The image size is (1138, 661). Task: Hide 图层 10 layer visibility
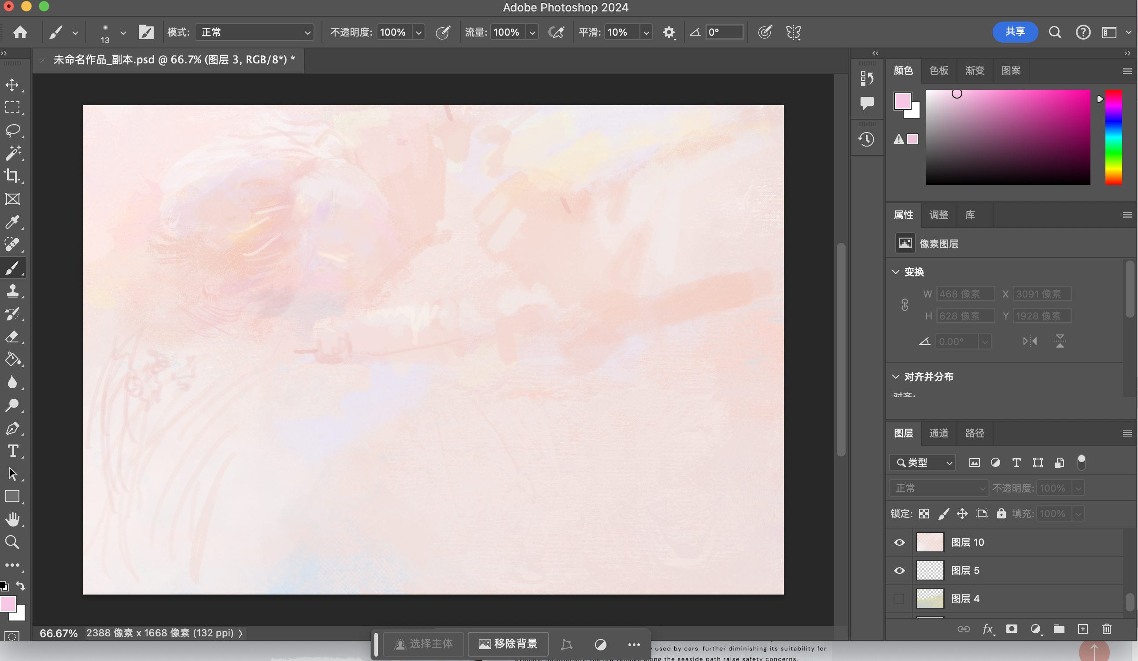coord(899,542)
